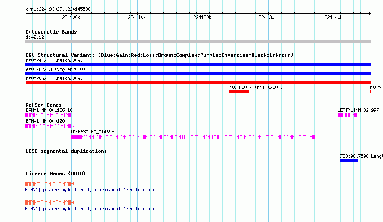Click the Disease Genes (OMIM) track title

(x=56, y=174)
